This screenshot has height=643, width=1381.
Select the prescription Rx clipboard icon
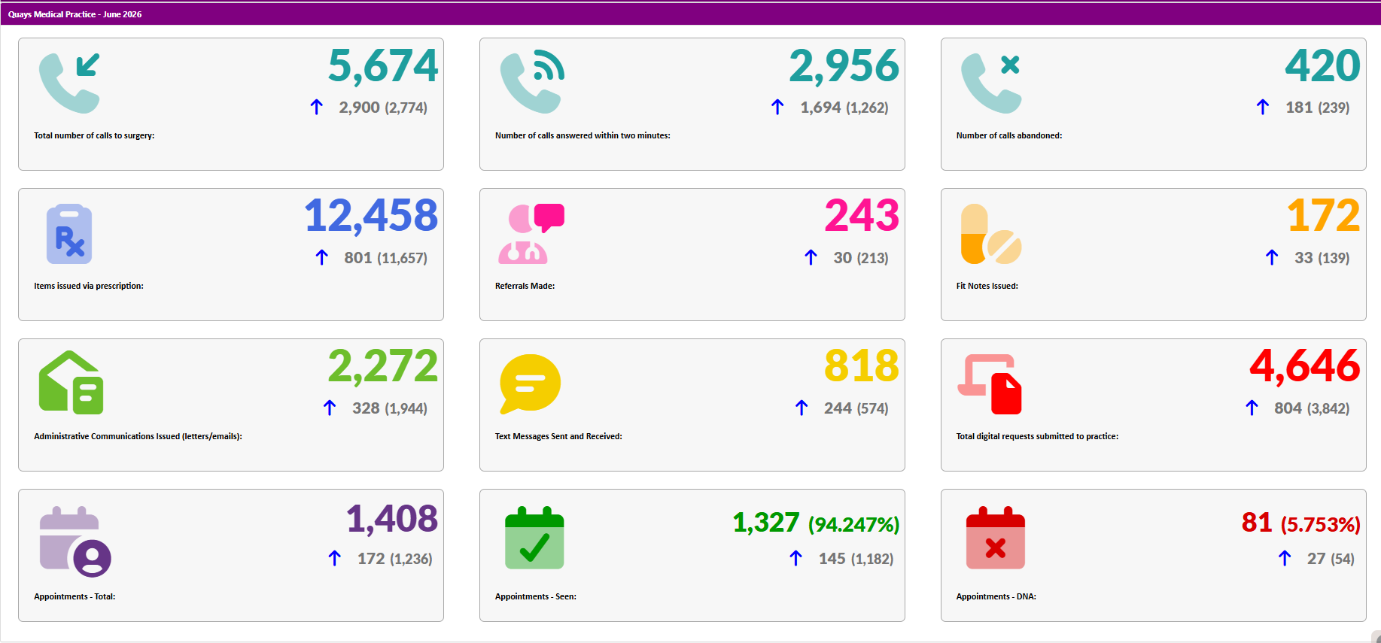pos(69,234)
